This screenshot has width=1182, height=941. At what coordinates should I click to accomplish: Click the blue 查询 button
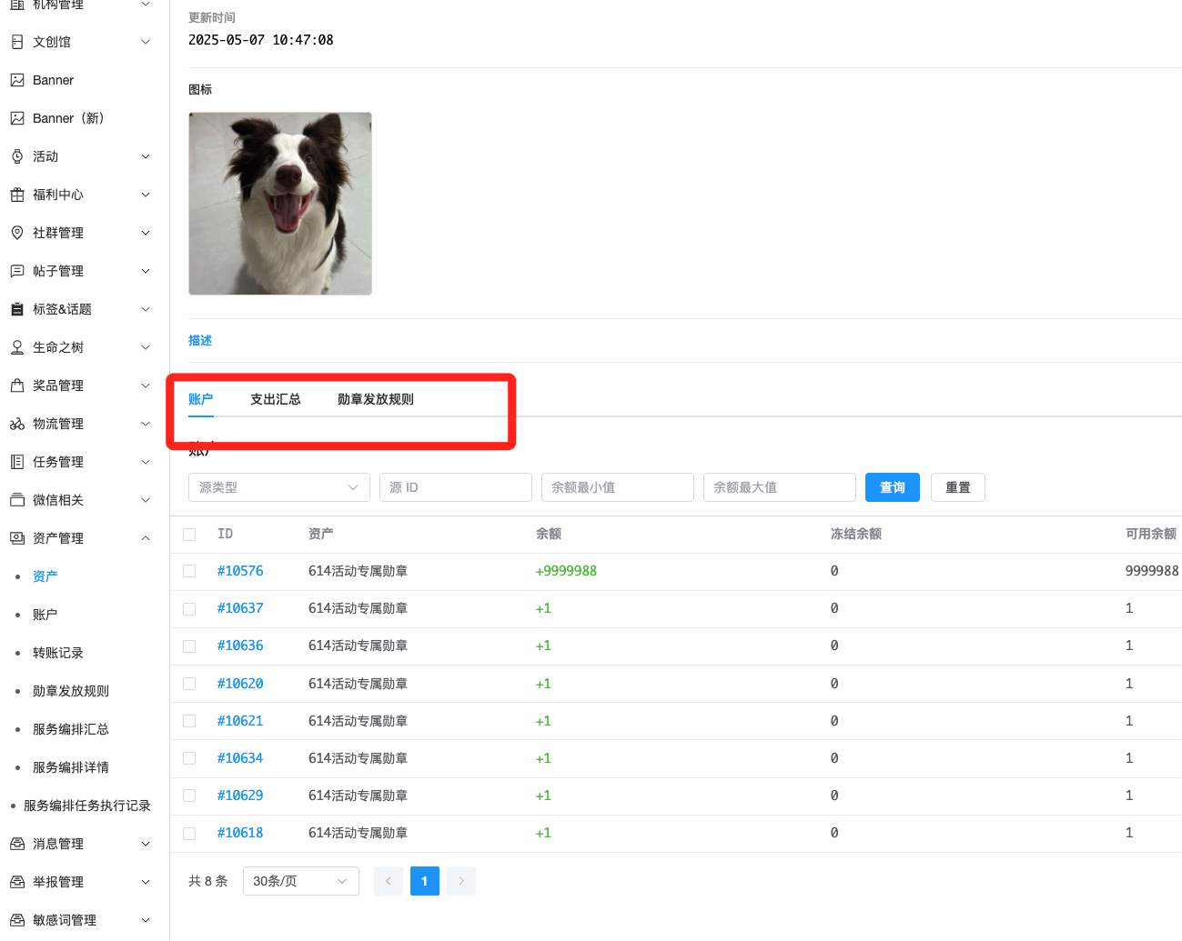click(x=892, y=487)
